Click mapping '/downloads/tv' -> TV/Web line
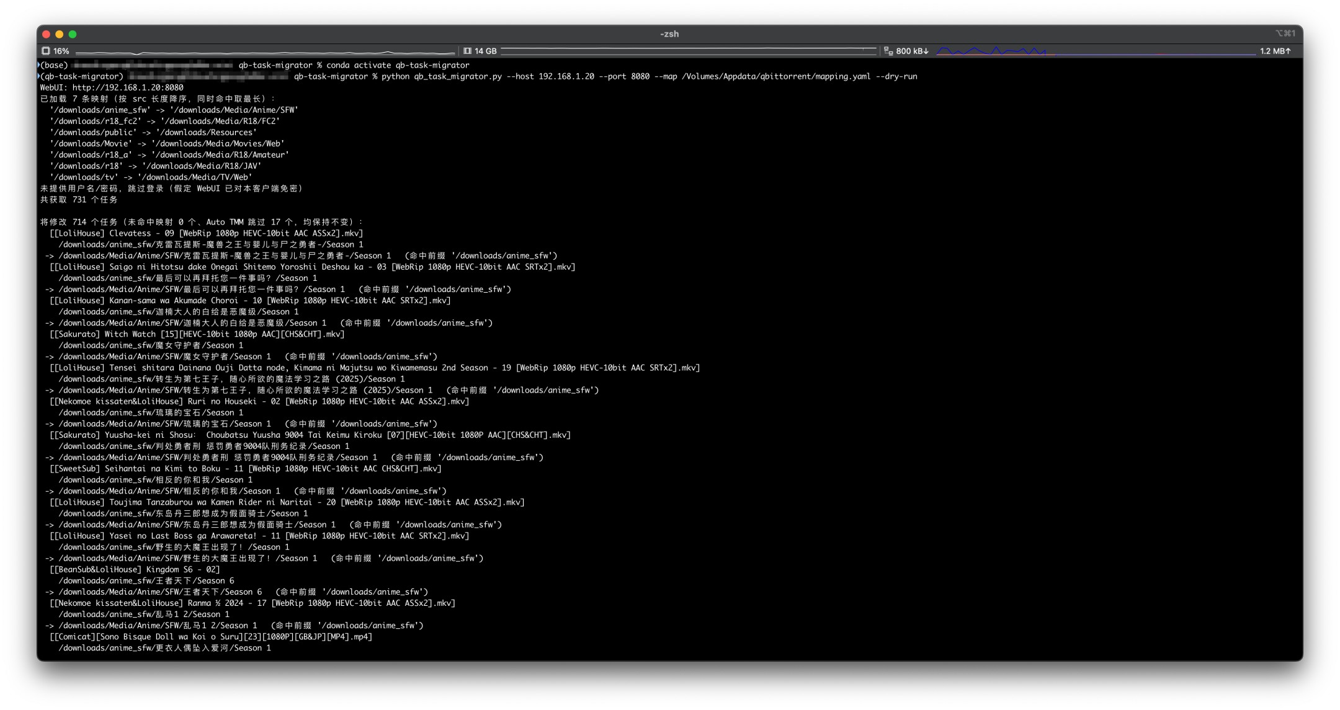Screen dimensions: 1340x710 [x=151, y=177]
